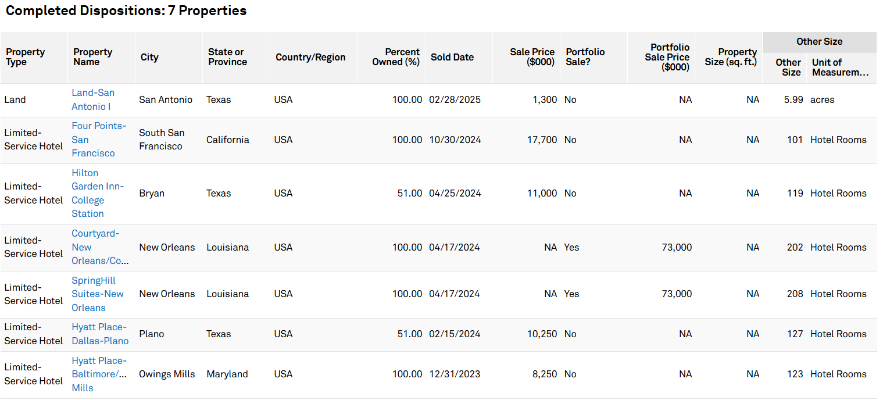Sort by State or Province header
Viewport: 883px width, 400px height.
click(x=227, y=57)
